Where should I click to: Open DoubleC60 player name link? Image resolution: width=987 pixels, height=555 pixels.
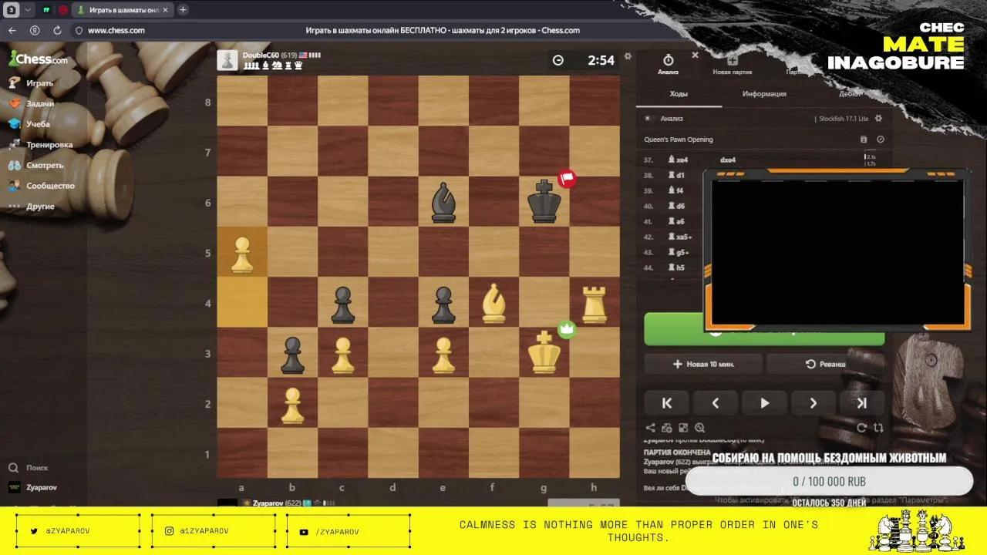coord(261,55)
